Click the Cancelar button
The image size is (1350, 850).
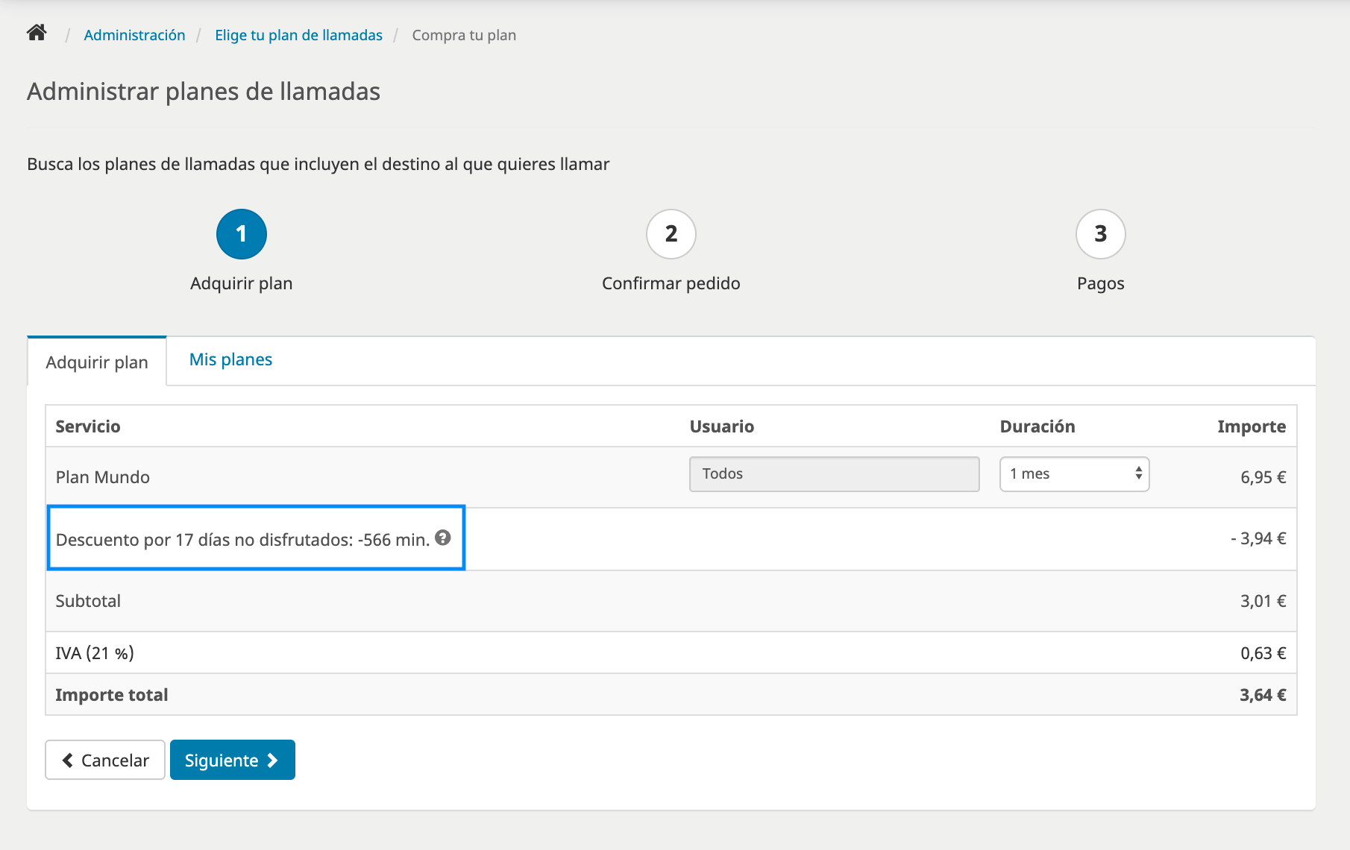tap(105, 760)
